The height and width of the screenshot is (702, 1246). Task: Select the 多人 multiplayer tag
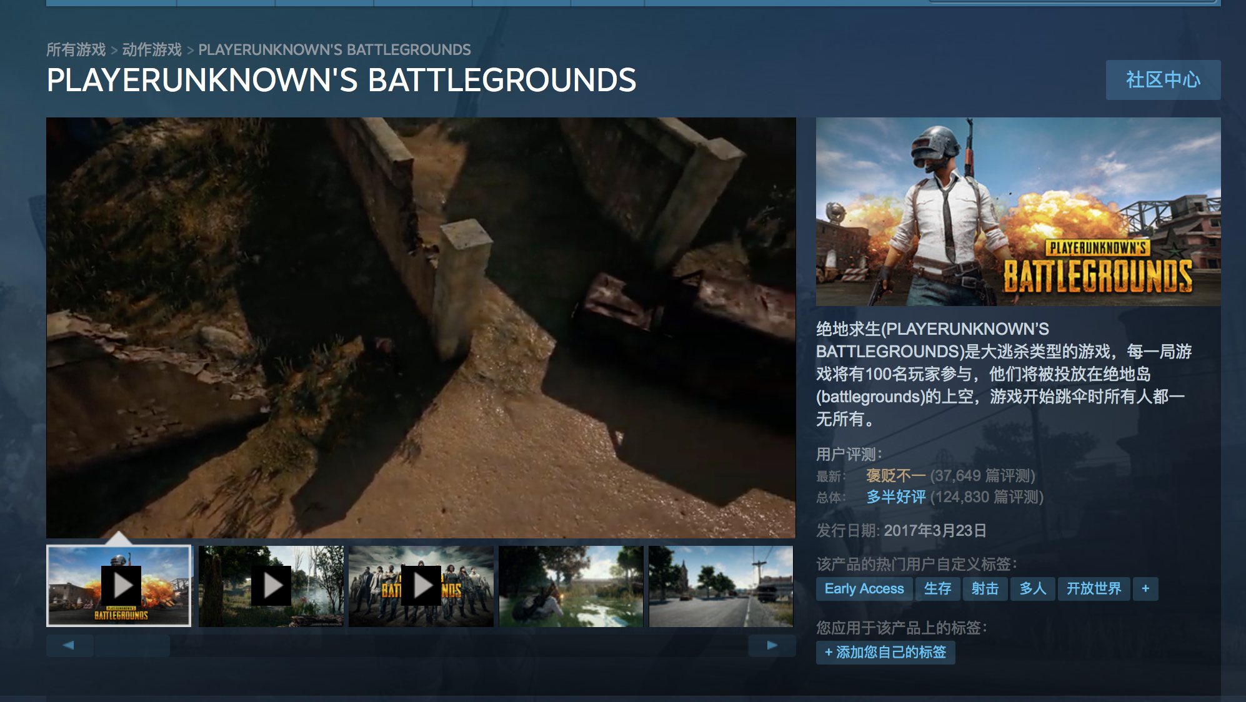tap(1032, 588)
